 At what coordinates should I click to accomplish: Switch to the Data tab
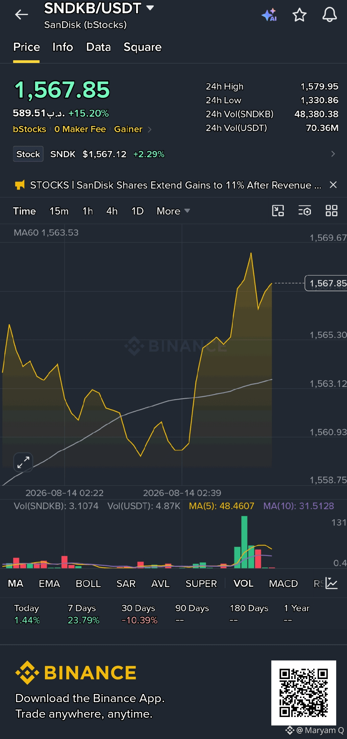tap(98, 47)
